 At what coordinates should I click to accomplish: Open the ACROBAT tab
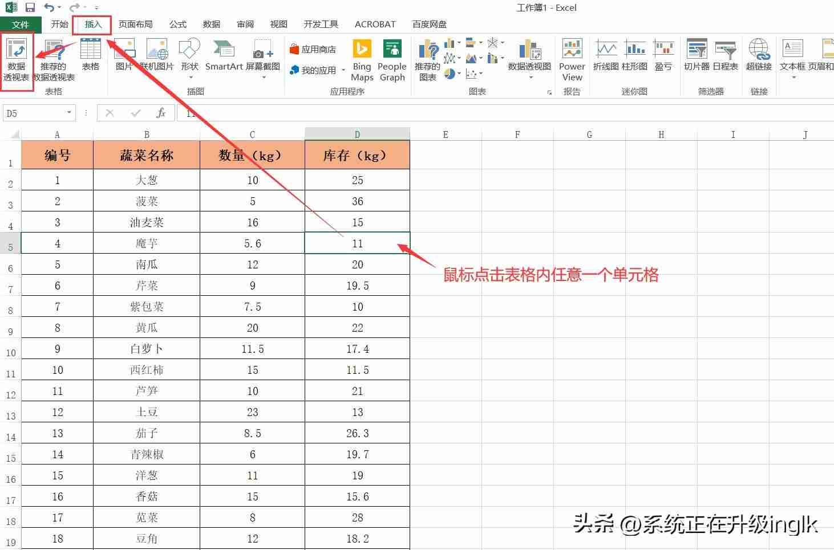[375, 24]
